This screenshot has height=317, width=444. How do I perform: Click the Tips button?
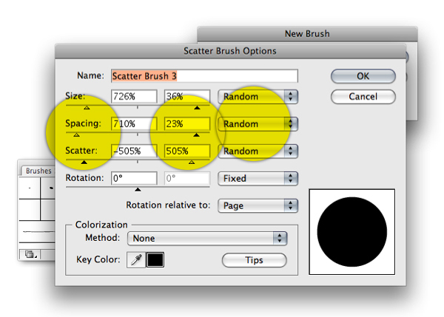[254, 260]
